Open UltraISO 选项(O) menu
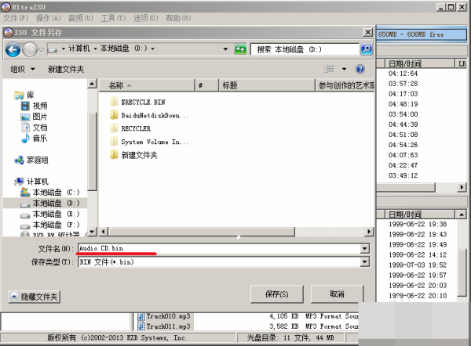471x346 pixels. coord(145,18)
